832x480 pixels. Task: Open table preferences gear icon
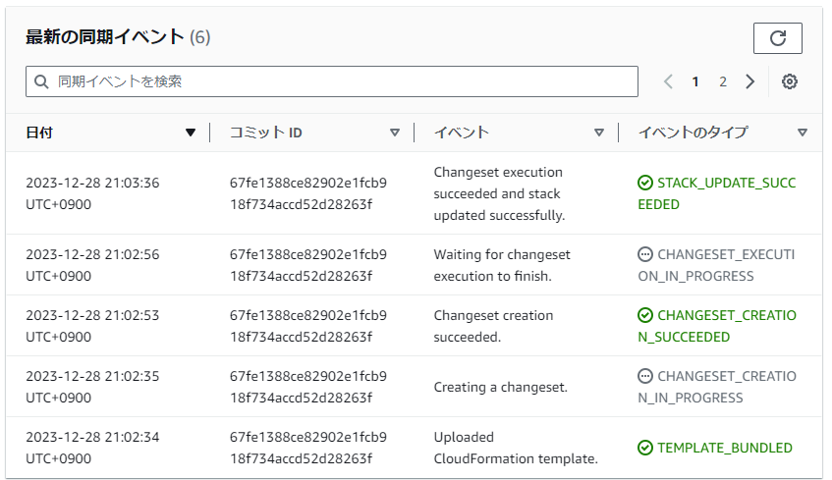[789, 81]
